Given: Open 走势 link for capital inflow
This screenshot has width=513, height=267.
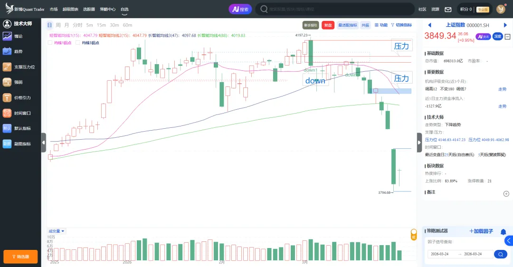Looking at the screenshot, I should (502, 106).
